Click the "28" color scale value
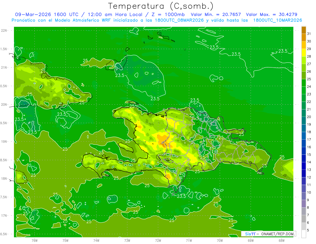Viewport: 316px width, 244px height. pos(309,56)
